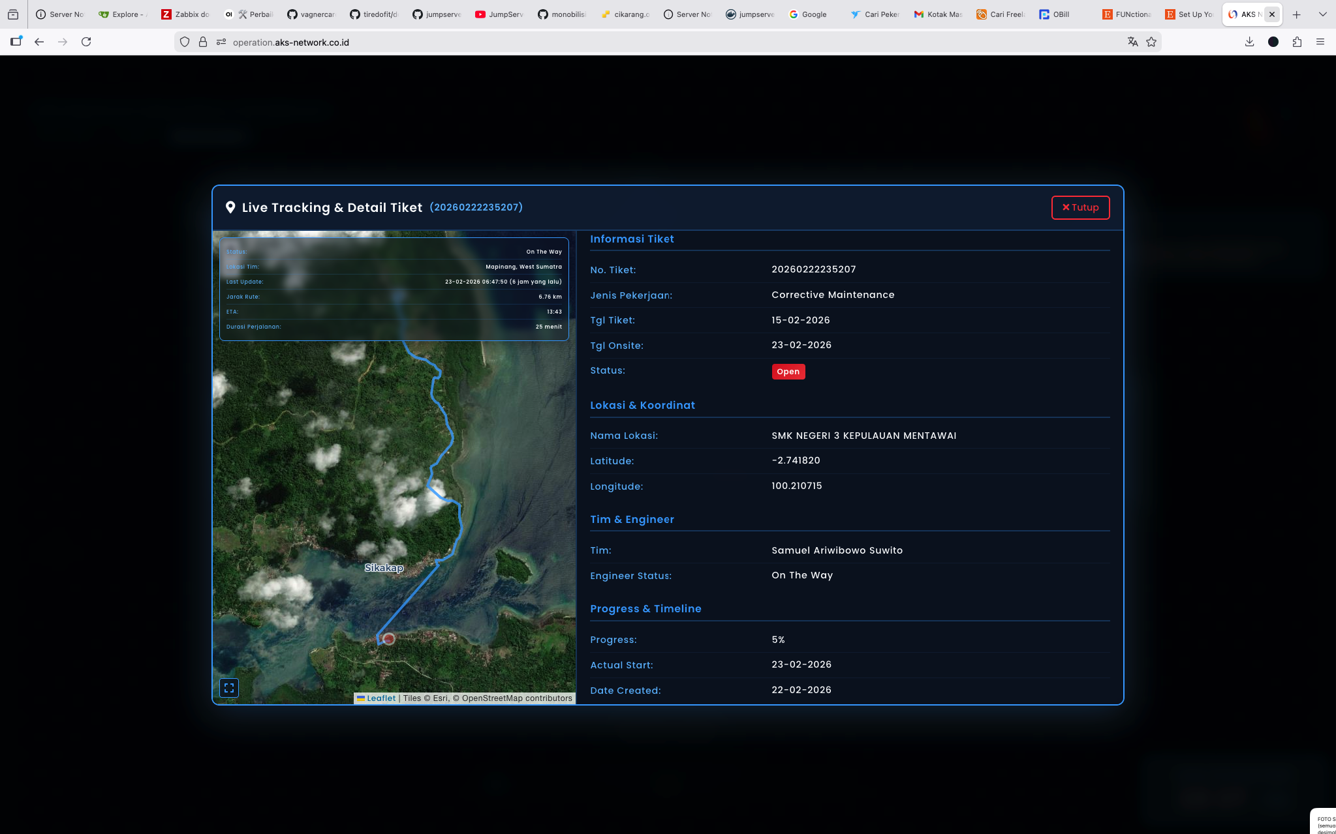The image size is (1336, 834).
Task: Open the Leaflet attribution link
Action: pyautogui.click(x=381, y=698)
